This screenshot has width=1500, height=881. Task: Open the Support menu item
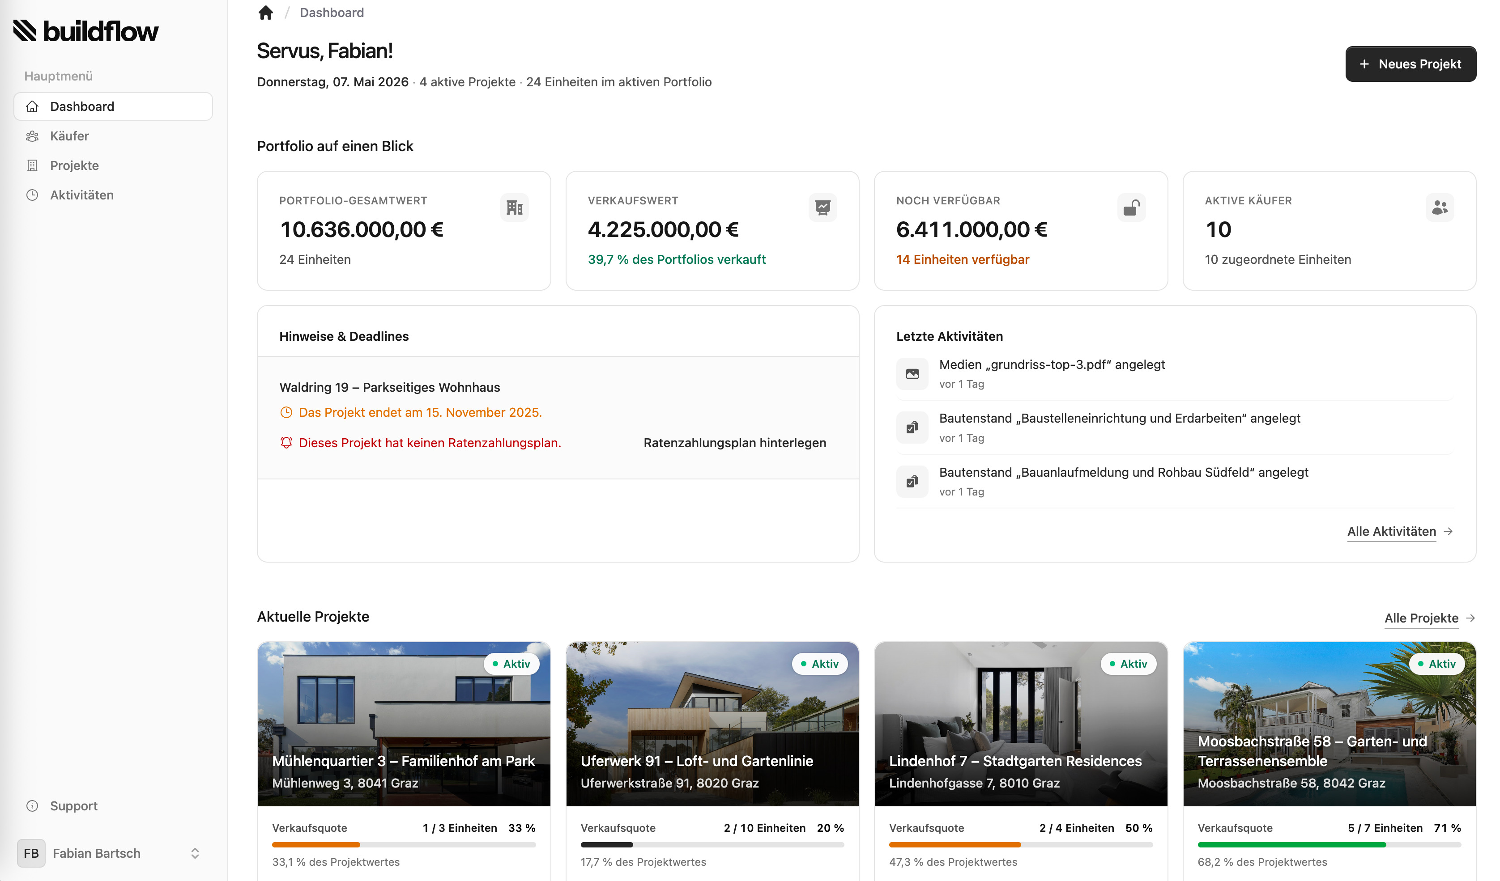(x=113, y=806)
